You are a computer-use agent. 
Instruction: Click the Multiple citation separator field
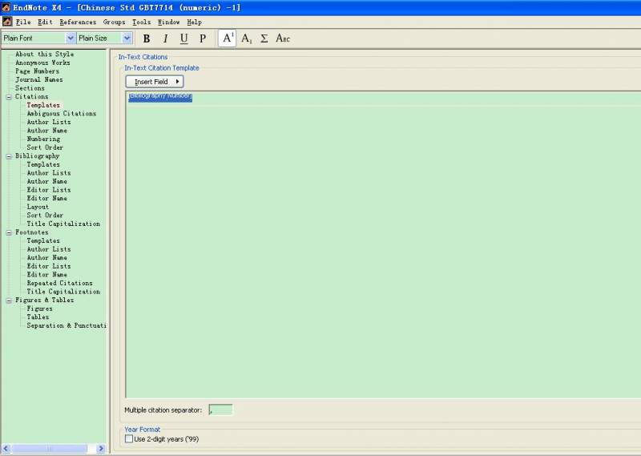221,410
